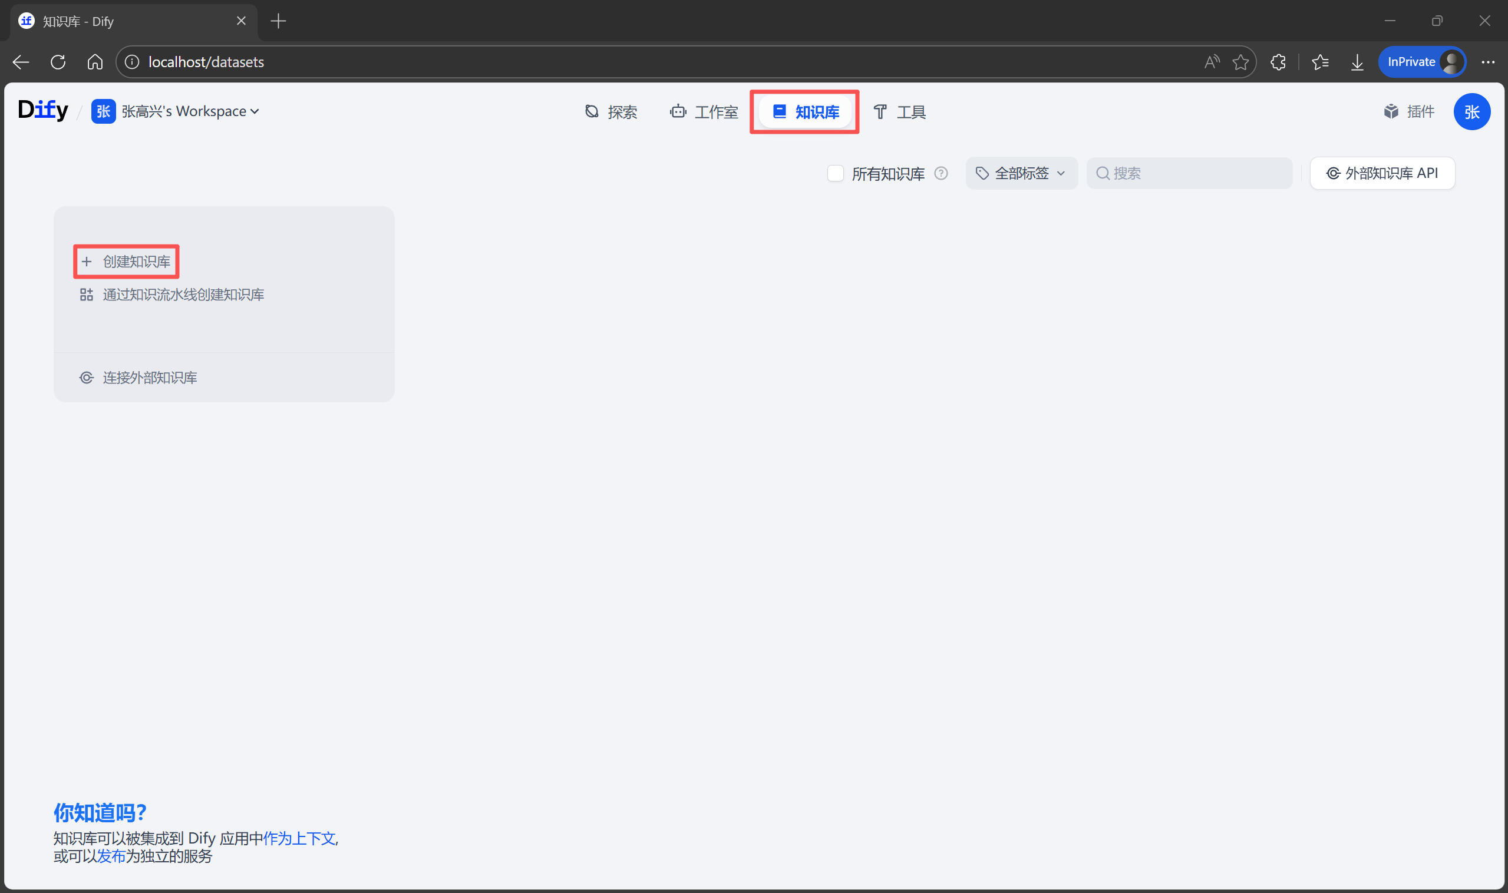
Task: Add this page to favorites star
Action: [x=1239, y=62]
